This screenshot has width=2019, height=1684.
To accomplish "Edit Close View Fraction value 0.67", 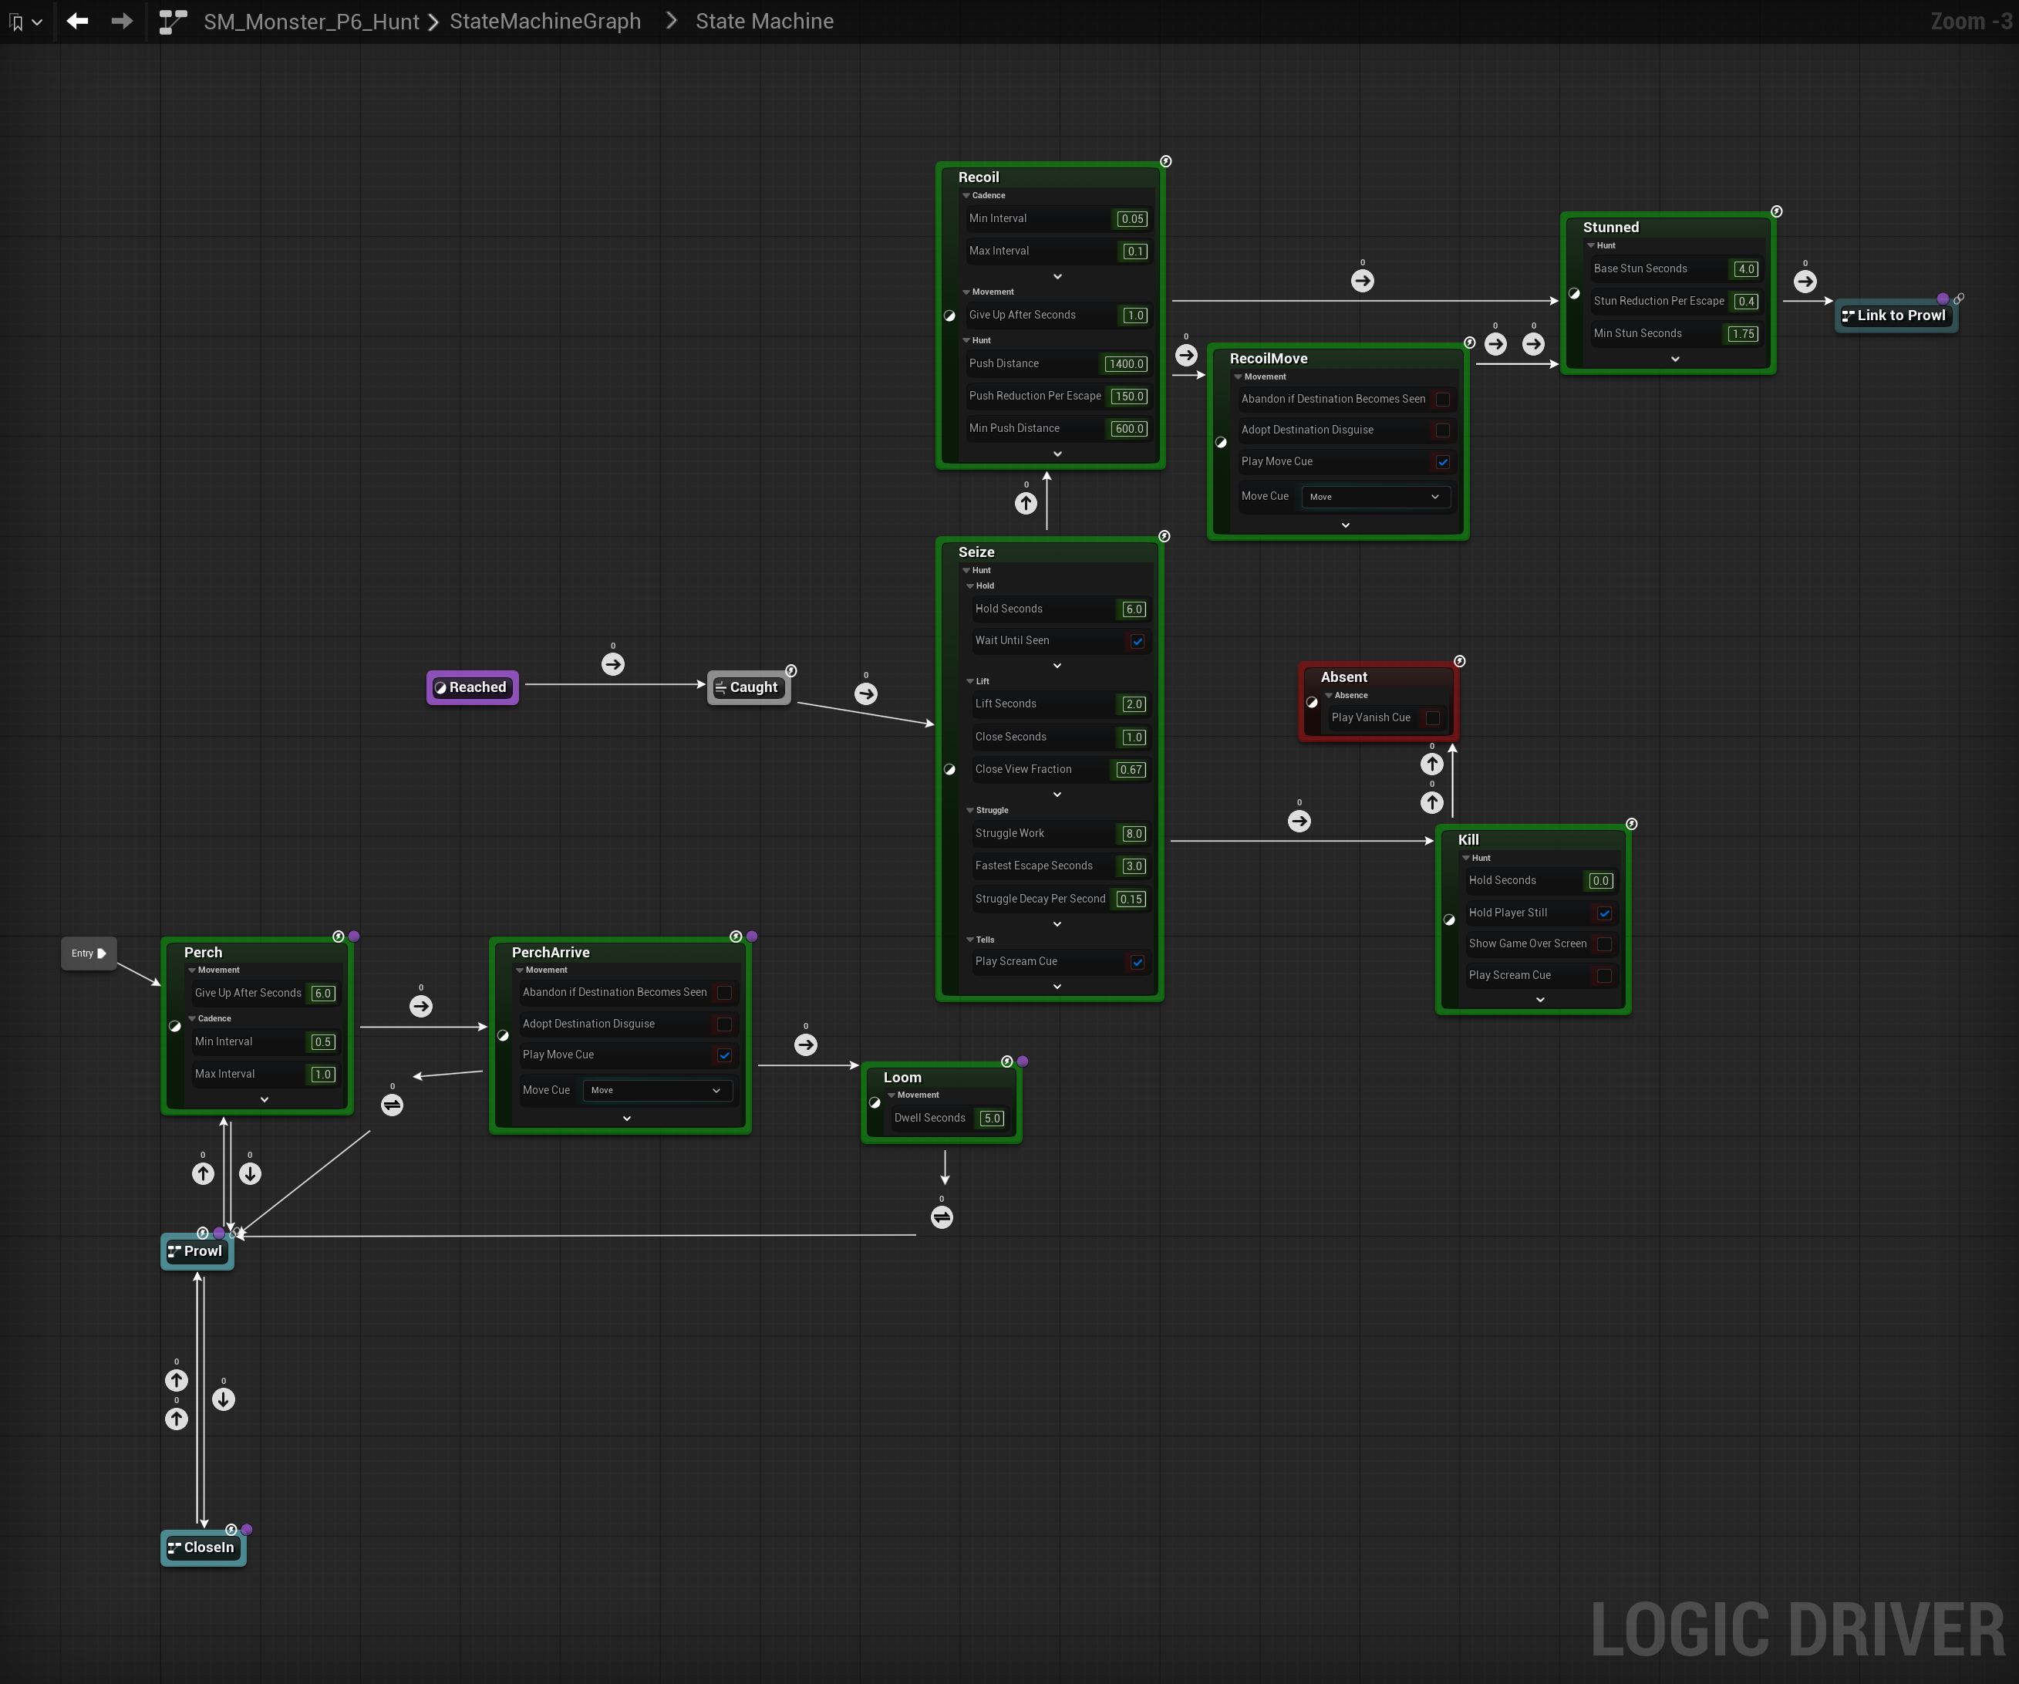I will (x=1131, y=771).
